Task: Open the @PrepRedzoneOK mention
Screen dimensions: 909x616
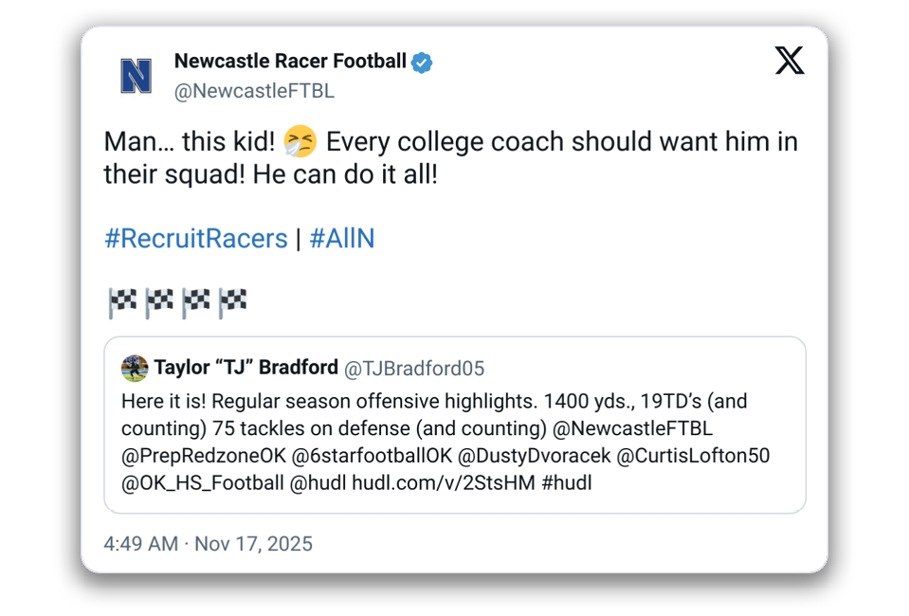Action: pos(203,456)
